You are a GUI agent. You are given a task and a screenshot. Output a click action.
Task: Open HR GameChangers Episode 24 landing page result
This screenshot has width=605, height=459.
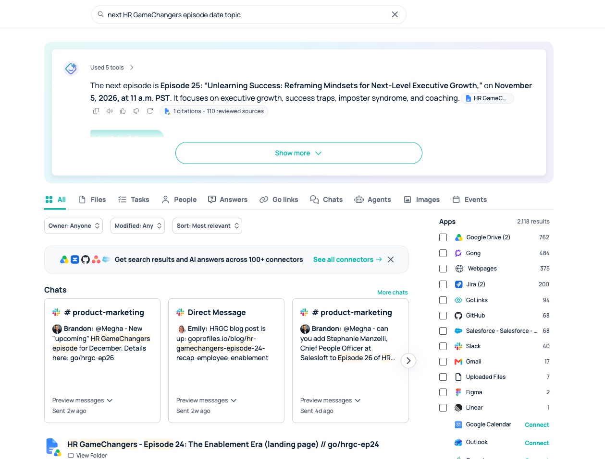point(223,445)
